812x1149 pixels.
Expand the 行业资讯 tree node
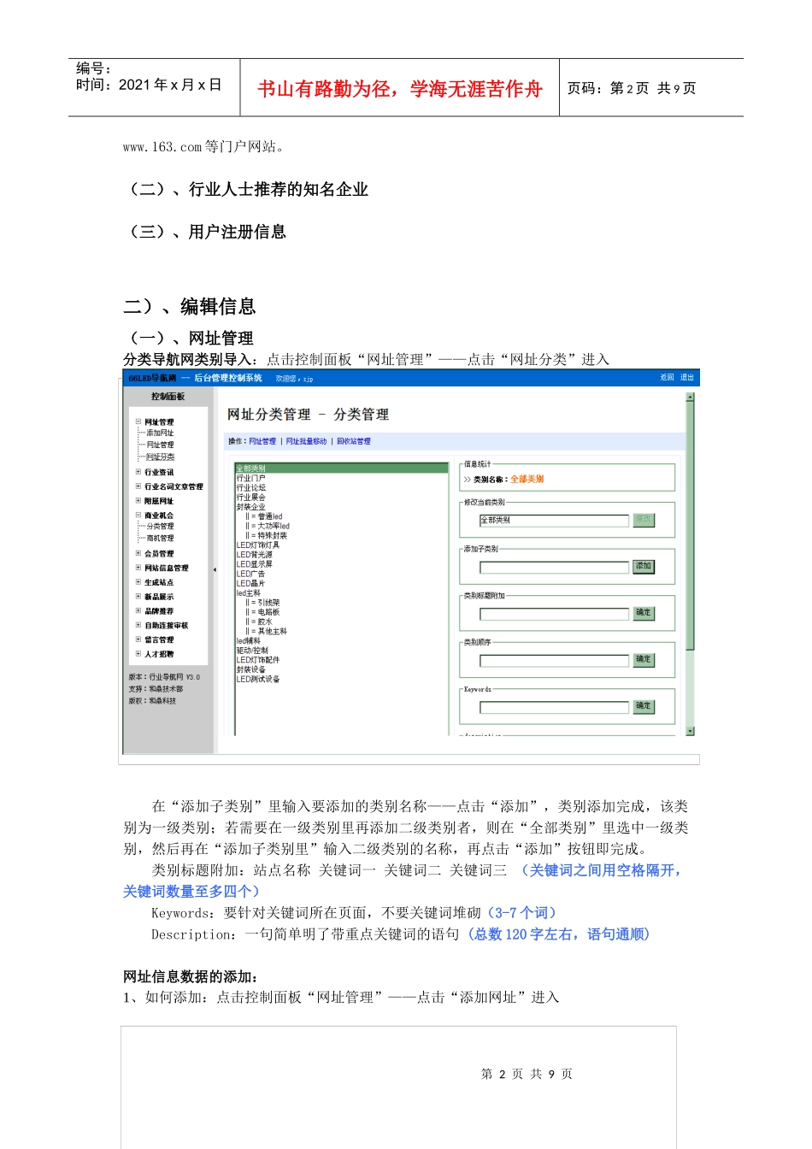point(138,472)
